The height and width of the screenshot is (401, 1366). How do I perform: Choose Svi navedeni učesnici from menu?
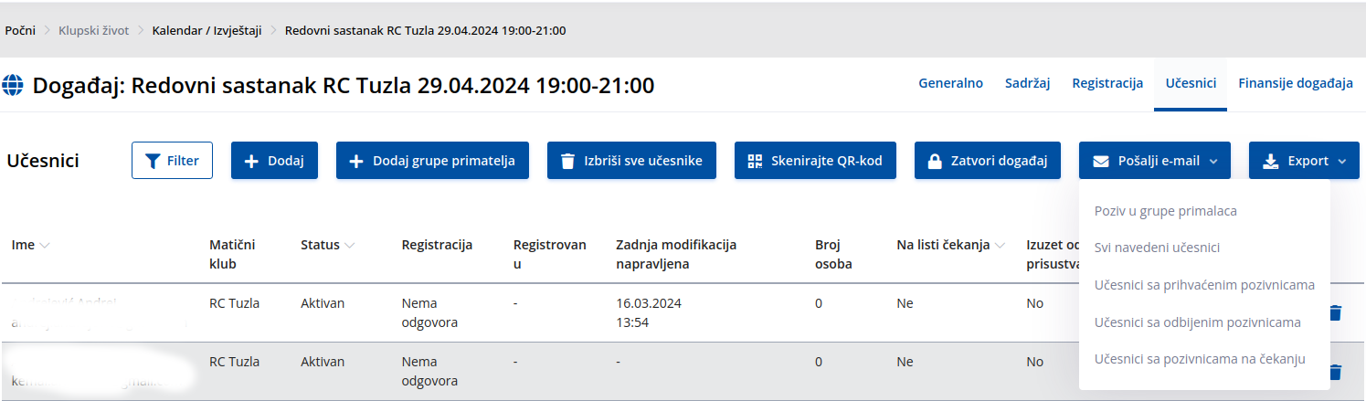point(1157,248)
